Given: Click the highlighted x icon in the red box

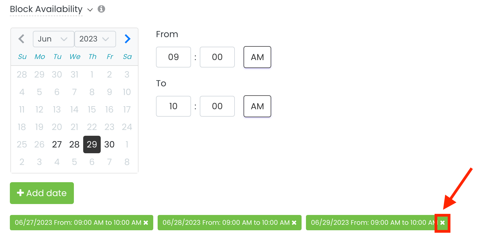Looking at the screenshot, I should [443, 223].
